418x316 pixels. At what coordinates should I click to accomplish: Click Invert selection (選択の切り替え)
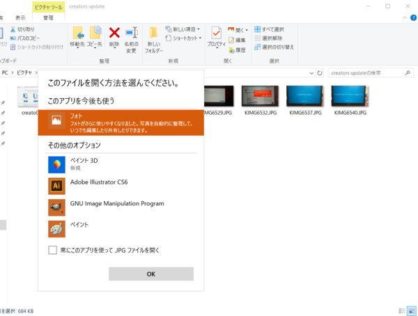coord(274,47)
